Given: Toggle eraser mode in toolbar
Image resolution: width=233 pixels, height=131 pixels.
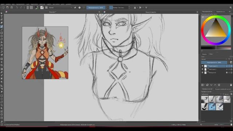Looking at the screenshot, I should (x=75, y=8).
